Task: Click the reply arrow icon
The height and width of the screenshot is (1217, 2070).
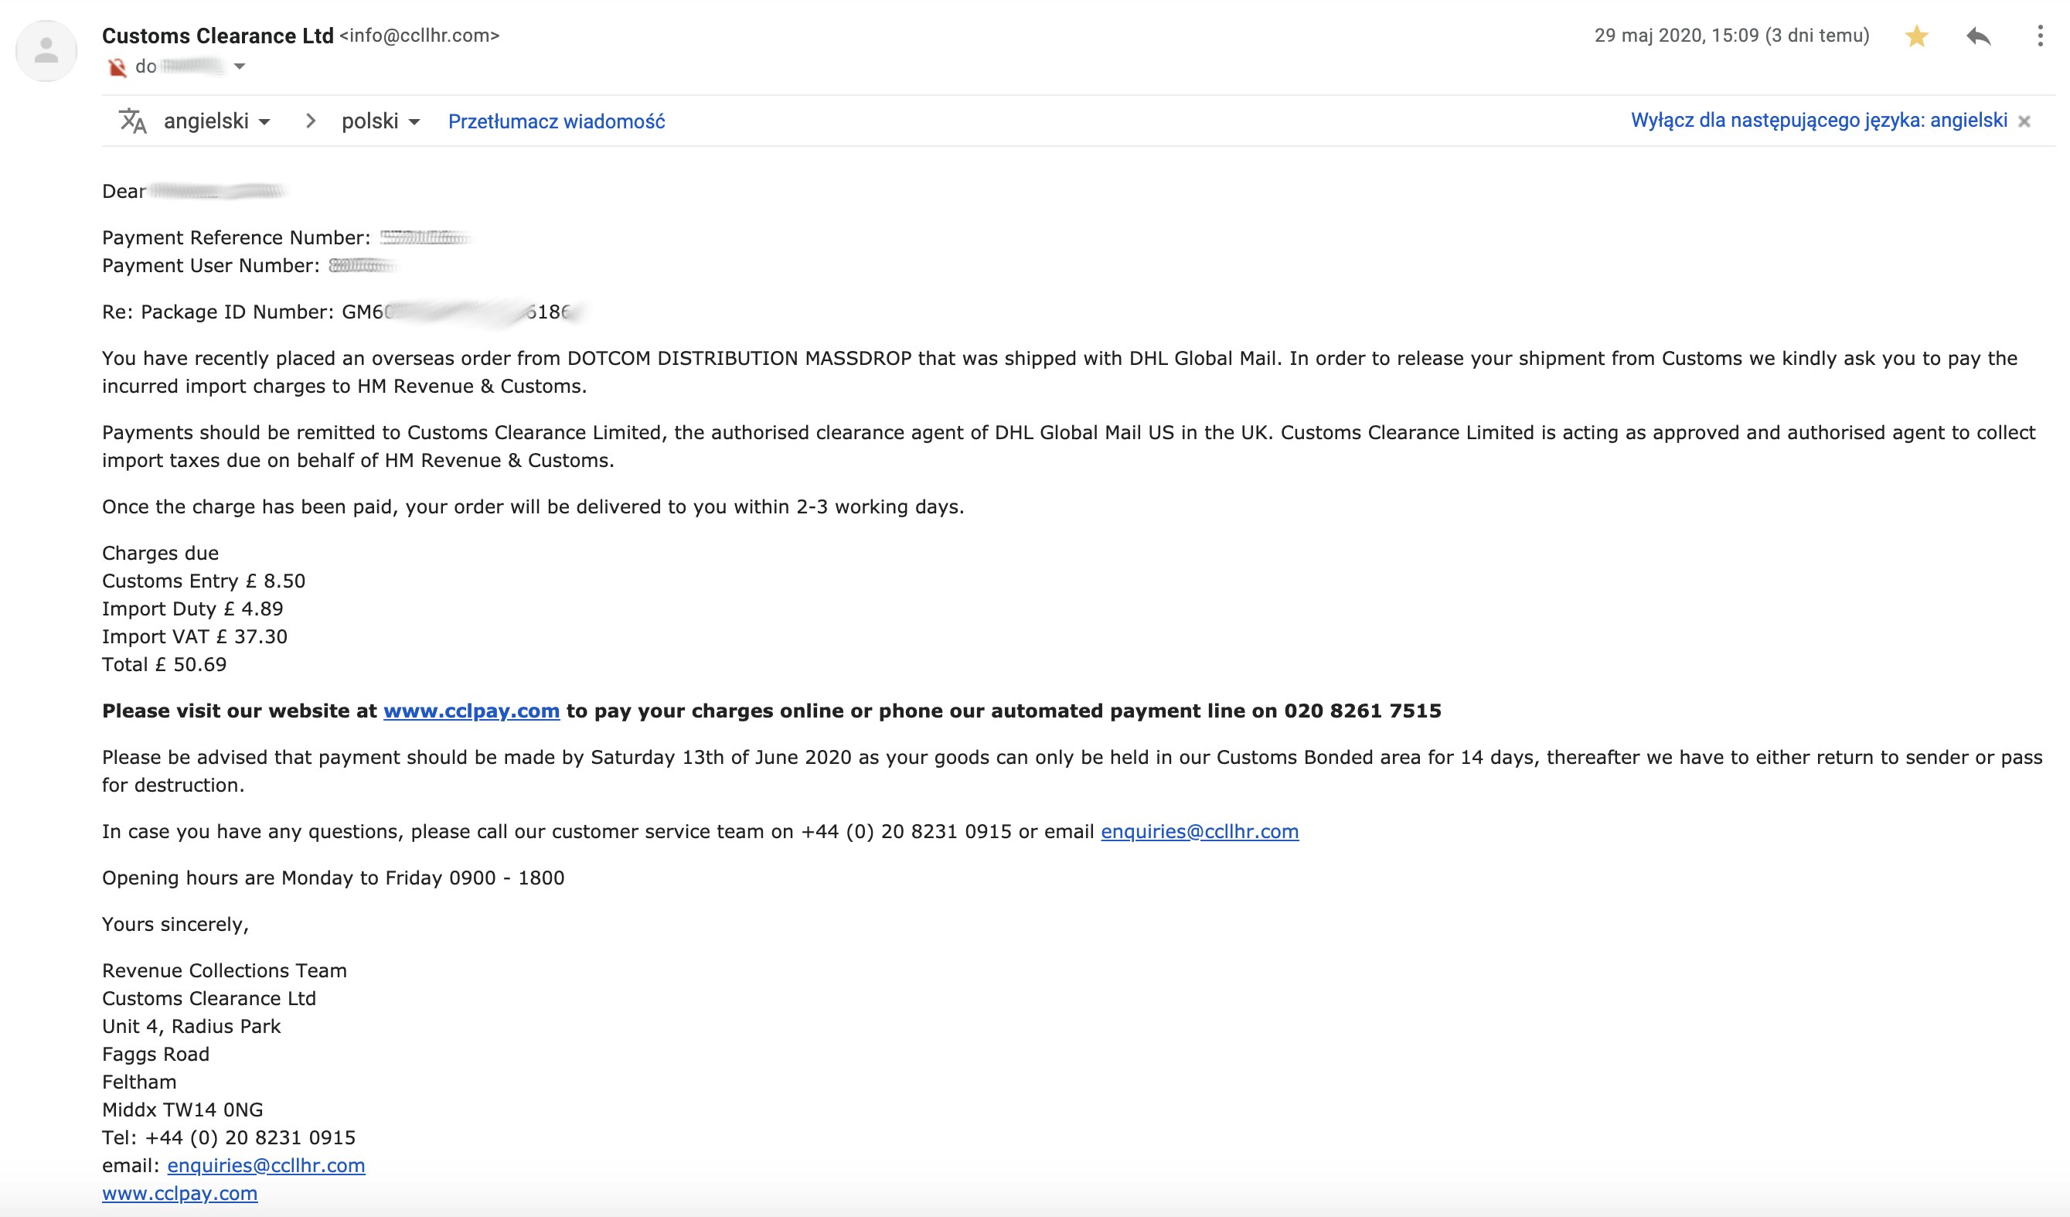Action: [x=1978, y=36]
